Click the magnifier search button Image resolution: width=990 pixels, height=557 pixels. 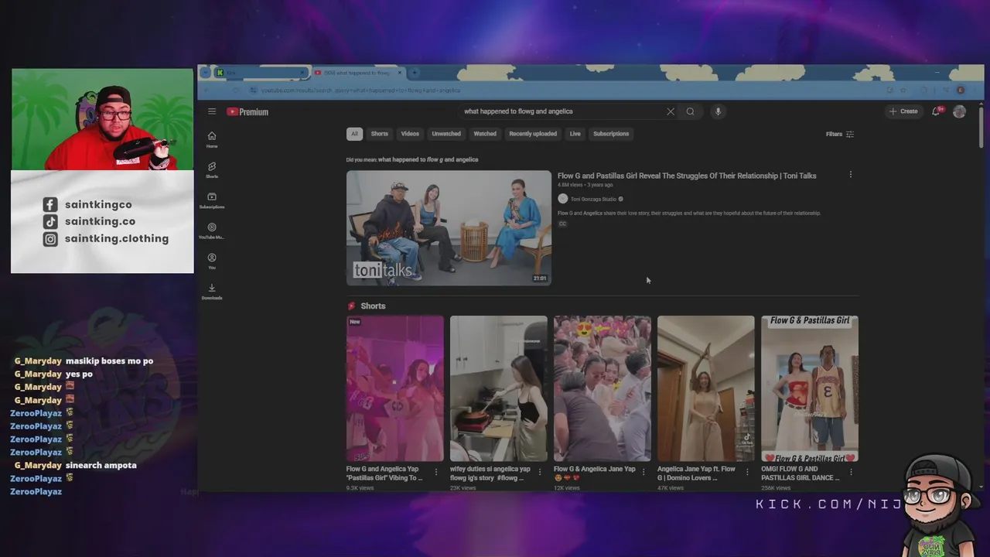690,111
